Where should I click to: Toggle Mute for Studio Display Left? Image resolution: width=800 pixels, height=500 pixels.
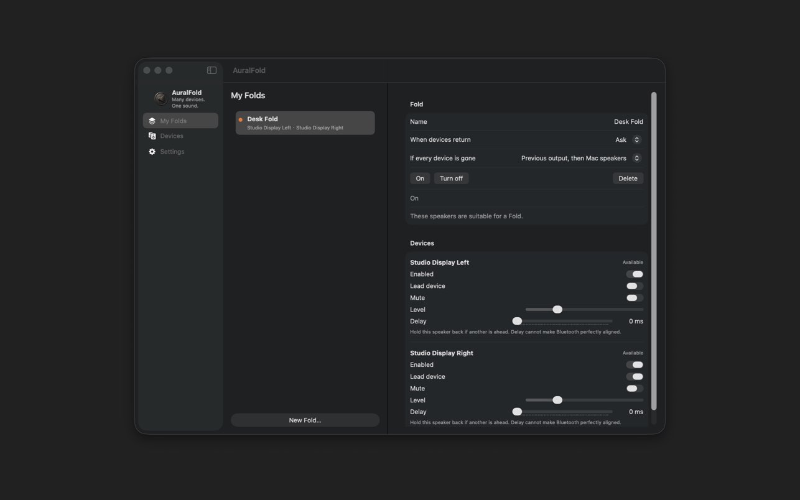point(635,298)
